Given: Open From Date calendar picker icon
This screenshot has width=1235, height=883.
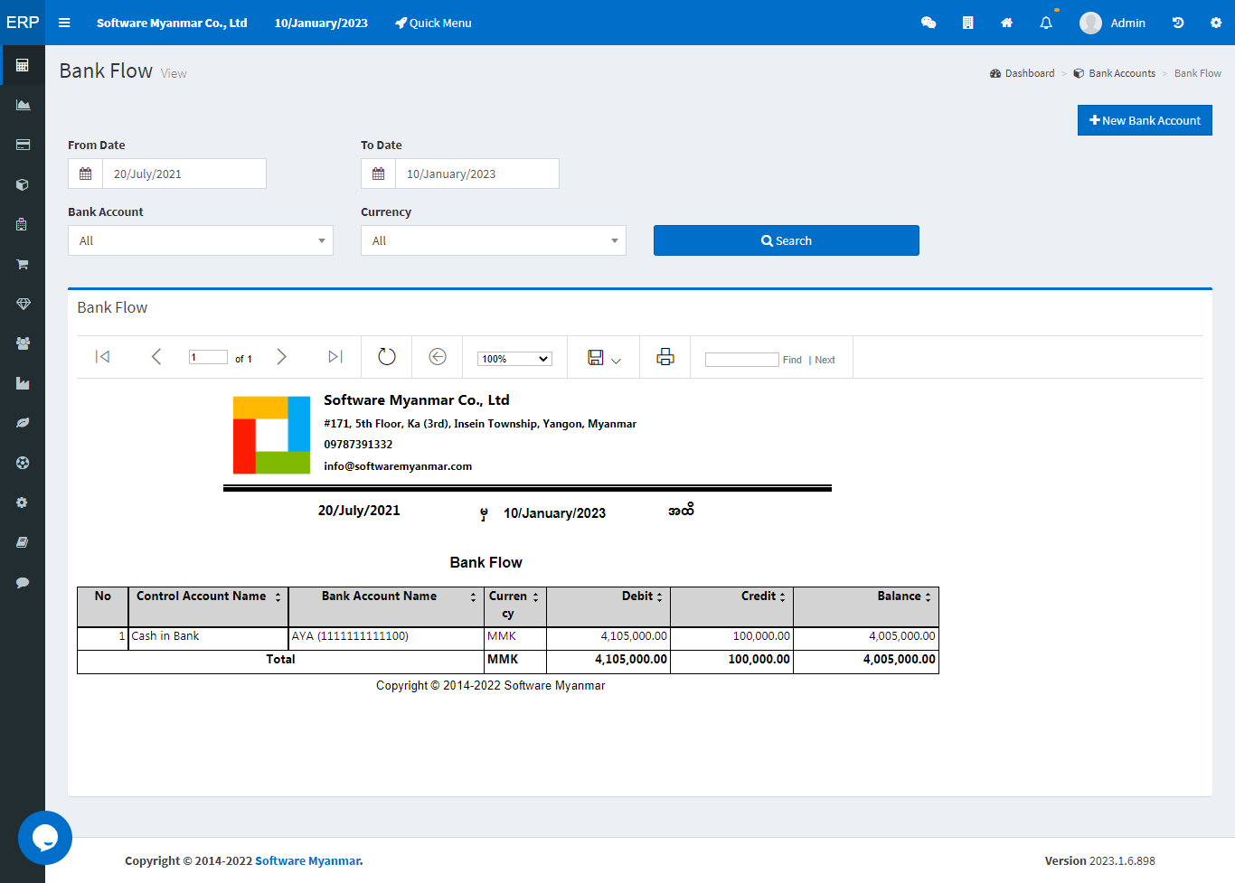Looking at the screenshot, I should (x=86, y=174).
